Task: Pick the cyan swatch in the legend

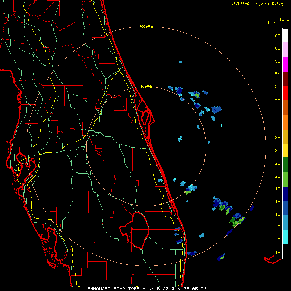Action: click(286, 237)
